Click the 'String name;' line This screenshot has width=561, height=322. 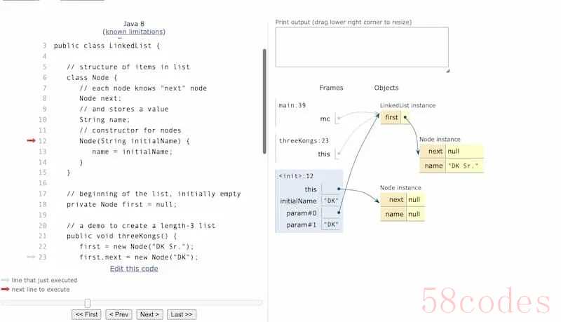pos(104,120)
